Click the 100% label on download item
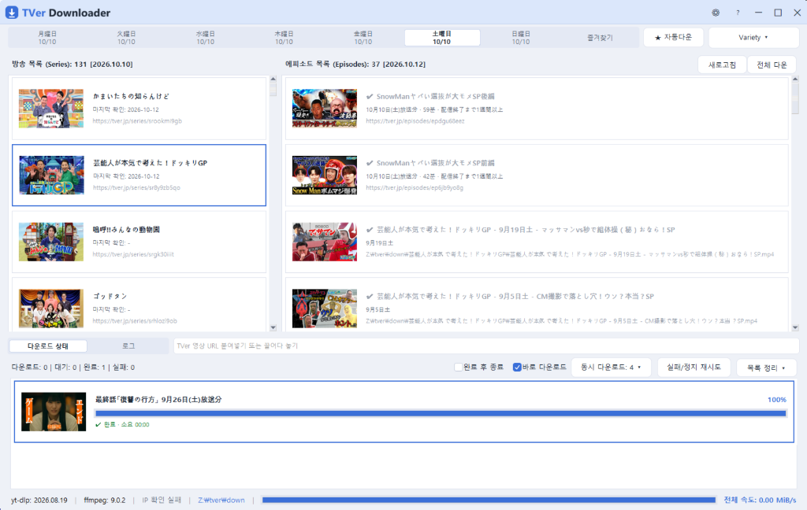The width and height of the screenshot is (807, 510). 776,400
